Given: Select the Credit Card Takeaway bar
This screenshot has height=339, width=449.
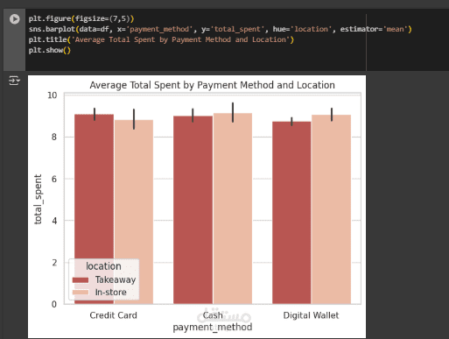Looking at the screenshot, I should pos(95,209).
